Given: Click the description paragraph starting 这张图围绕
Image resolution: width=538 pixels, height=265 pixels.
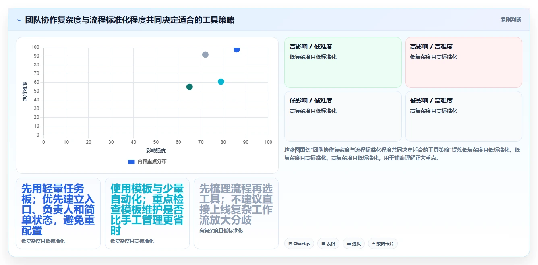Looking at the screenshot, I should coord(402,154).
